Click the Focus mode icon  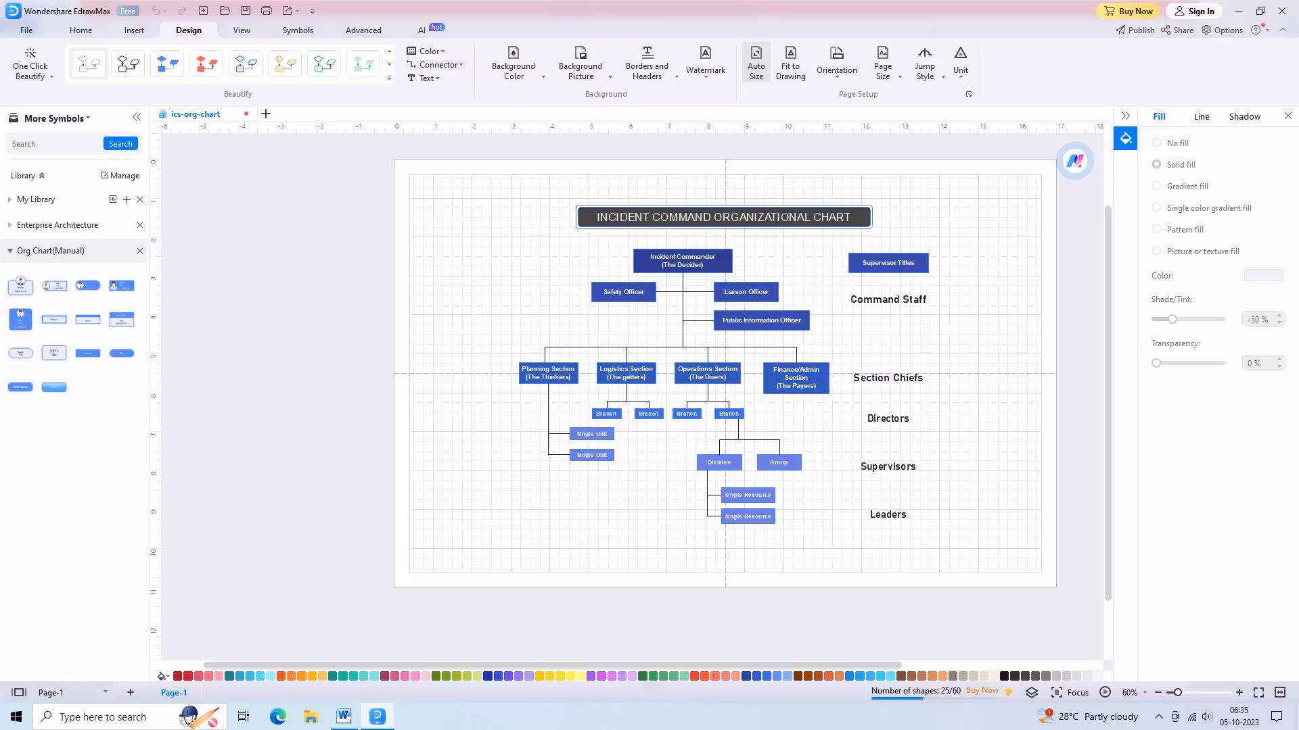(x=1057, y=692)
